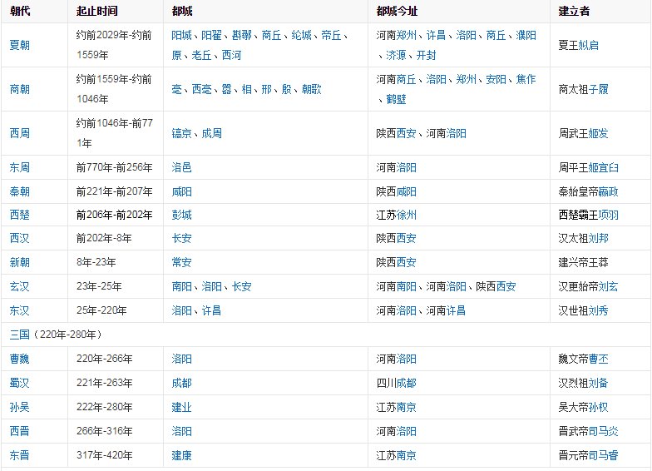Viewport: 652px width, 471px height.
Task: Open founder link 刘邦
Action: (x=599, y=239)
